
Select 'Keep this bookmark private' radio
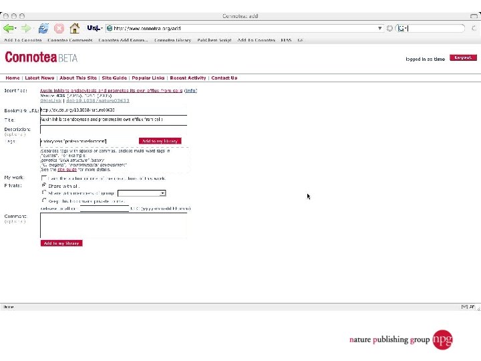click(x=44, y=201)
